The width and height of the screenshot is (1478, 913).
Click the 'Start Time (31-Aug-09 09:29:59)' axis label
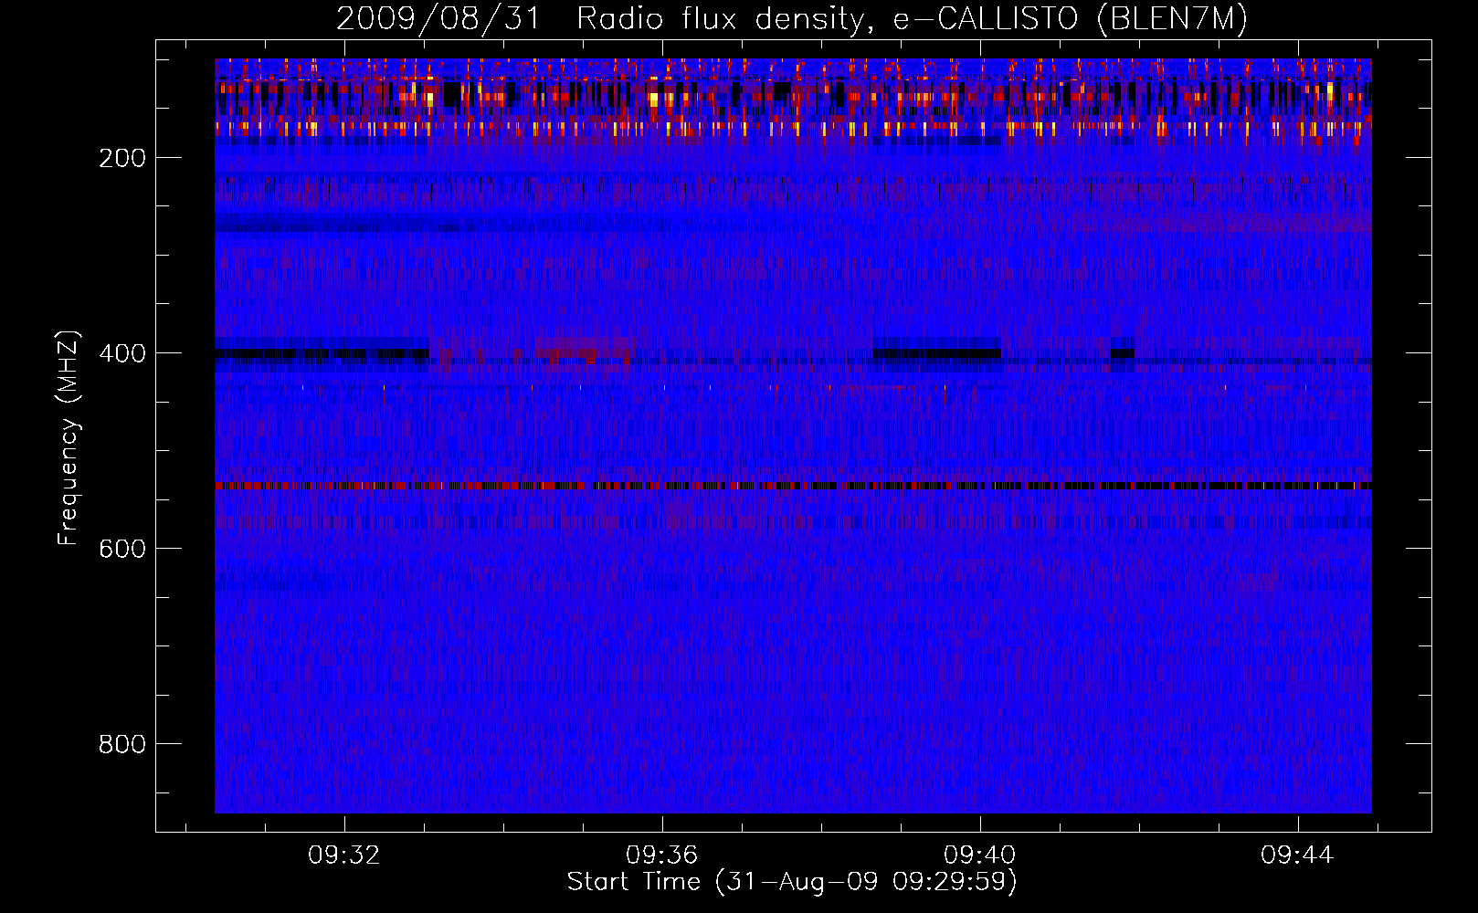792,882
